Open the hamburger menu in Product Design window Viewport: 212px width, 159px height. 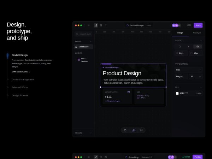88,25
